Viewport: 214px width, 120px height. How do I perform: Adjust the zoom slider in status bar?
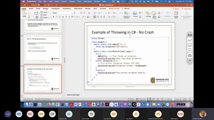pos(173,99)
